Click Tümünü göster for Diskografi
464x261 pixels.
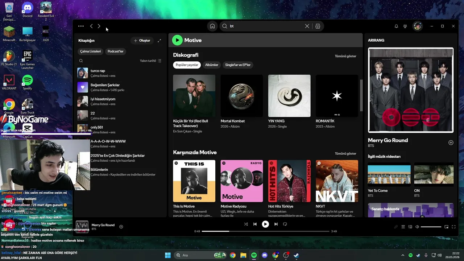(x=345, y=56)
